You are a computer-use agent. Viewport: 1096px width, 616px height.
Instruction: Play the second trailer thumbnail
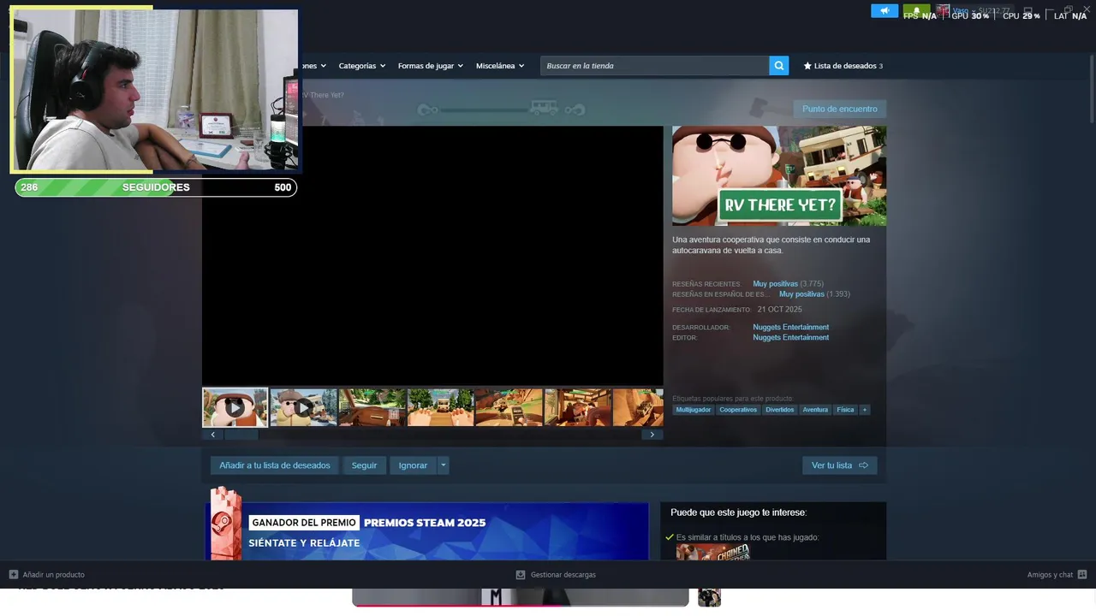tap(303, 407)
